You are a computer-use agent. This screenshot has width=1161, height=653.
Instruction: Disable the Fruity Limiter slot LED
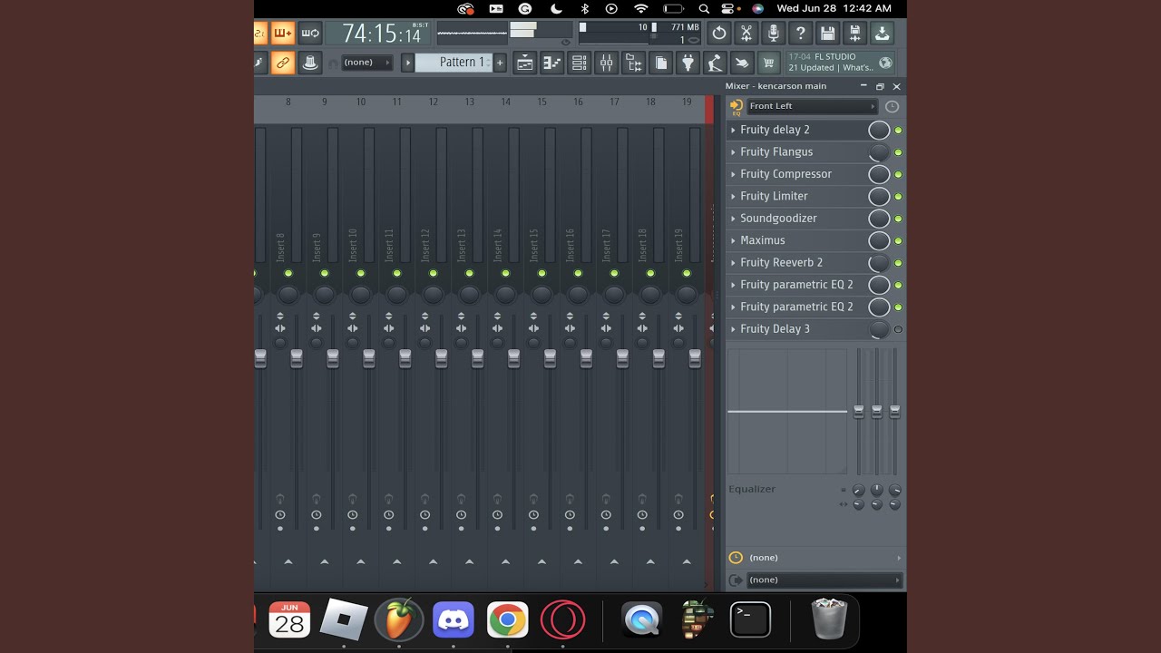898,197
